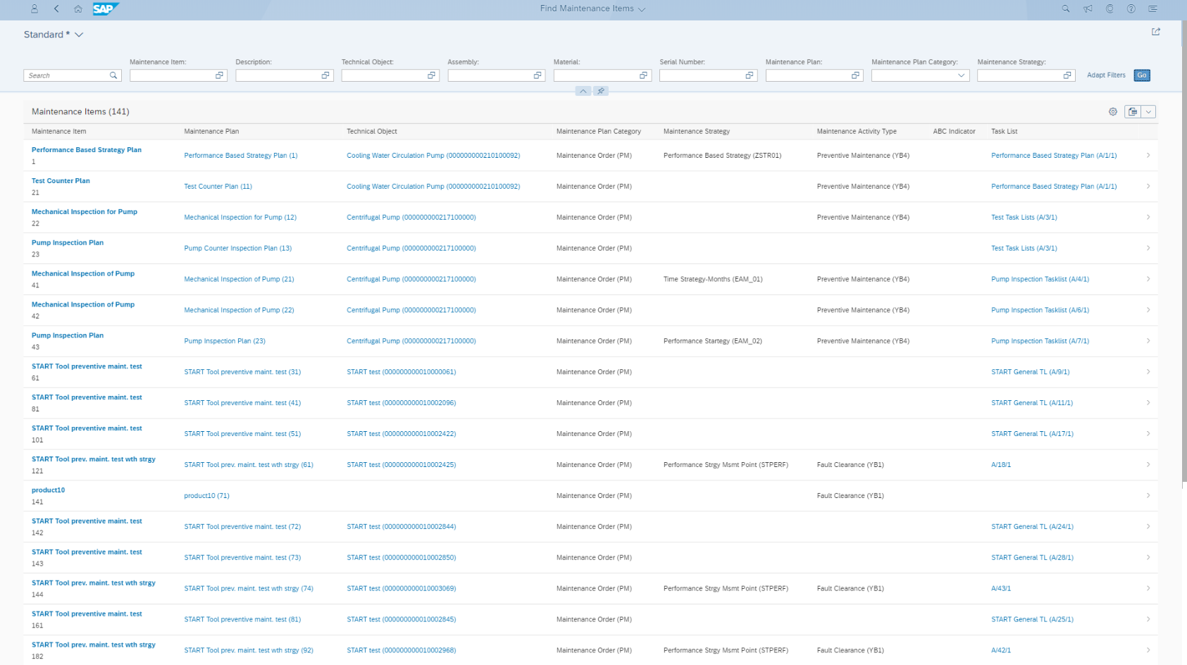Open Performance Based Strategy Plan item

(x=87, y=150)
